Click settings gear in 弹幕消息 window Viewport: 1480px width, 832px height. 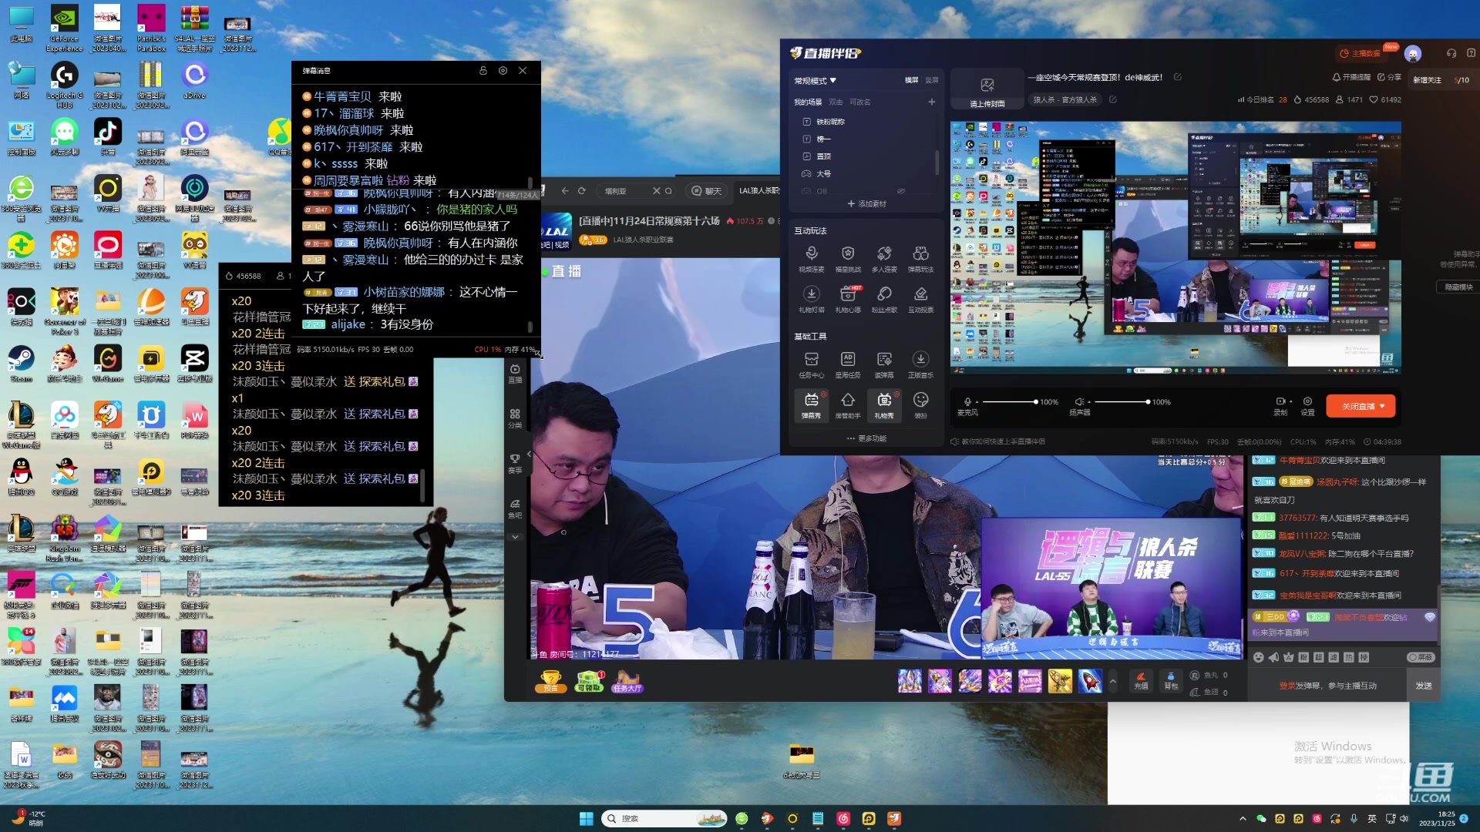pyautogui.click(x=503, y=71)
